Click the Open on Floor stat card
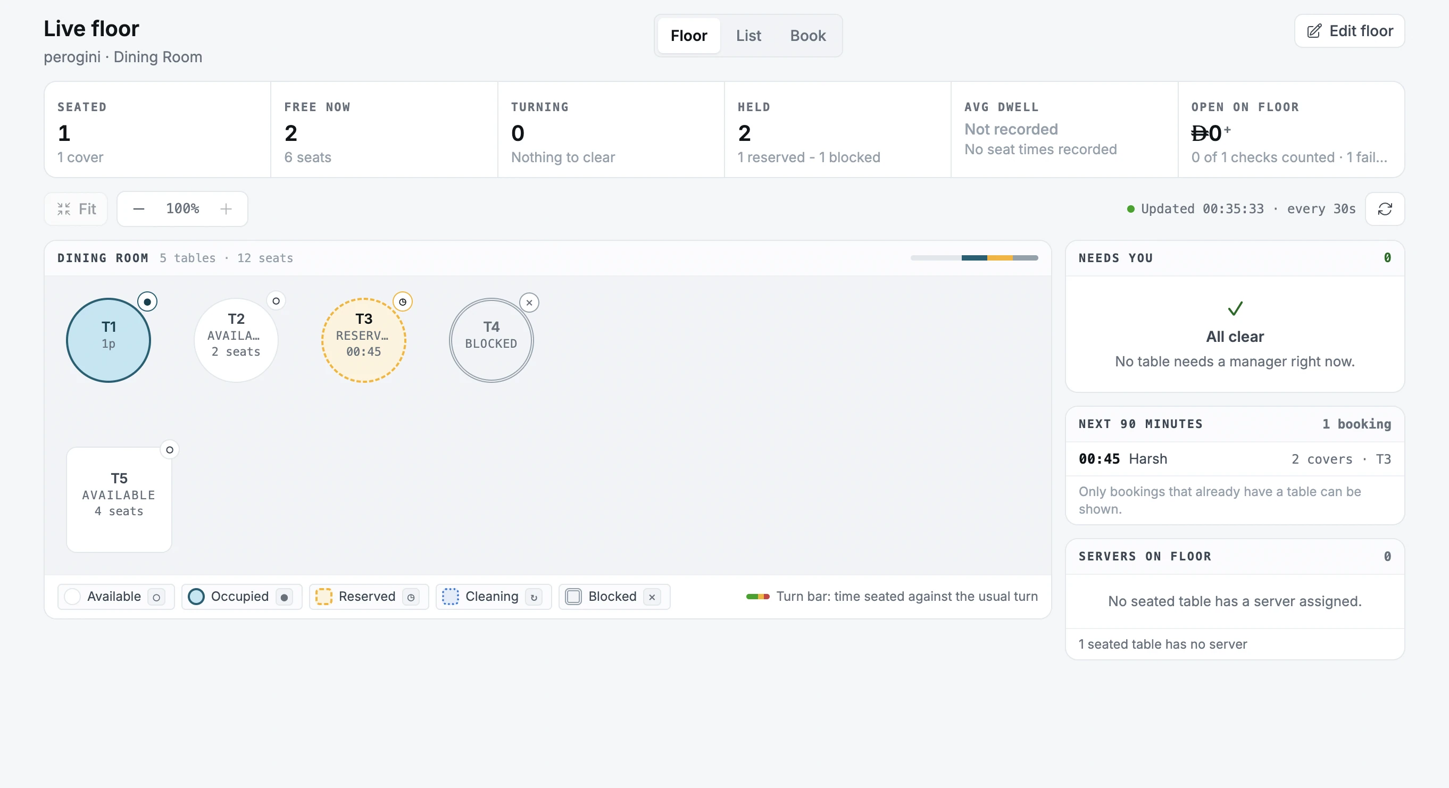1449x788 pixels. pos(1291,130)
